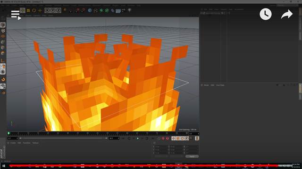This screenshot has width=302, height=169.
Task: Click the Undo arrow icon
Action: 4,10
